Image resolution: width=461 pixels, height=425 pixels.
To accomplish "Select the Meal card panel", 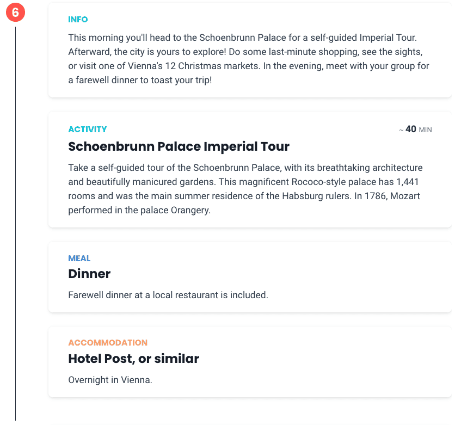I will [250, 277].
